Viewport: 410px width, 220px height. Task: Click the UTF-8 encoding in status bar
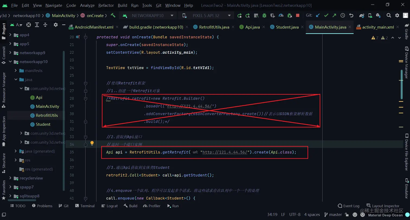pyautogui.click(x=295, y=215)
